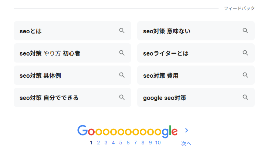Screen dimensions: 267x154
Task: Click magnifier next to 'seo対策 自分でできる'
Action: click(x=122, y=97)
